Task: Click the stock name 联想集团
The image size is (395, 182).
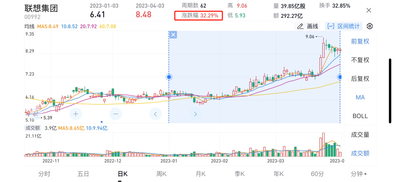Action: click(41, 8)
